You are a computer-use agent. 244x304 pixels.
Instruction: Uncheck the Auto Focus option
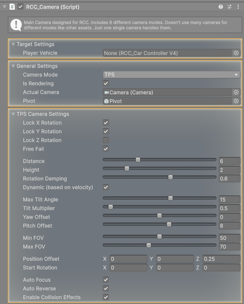(106, 280)
